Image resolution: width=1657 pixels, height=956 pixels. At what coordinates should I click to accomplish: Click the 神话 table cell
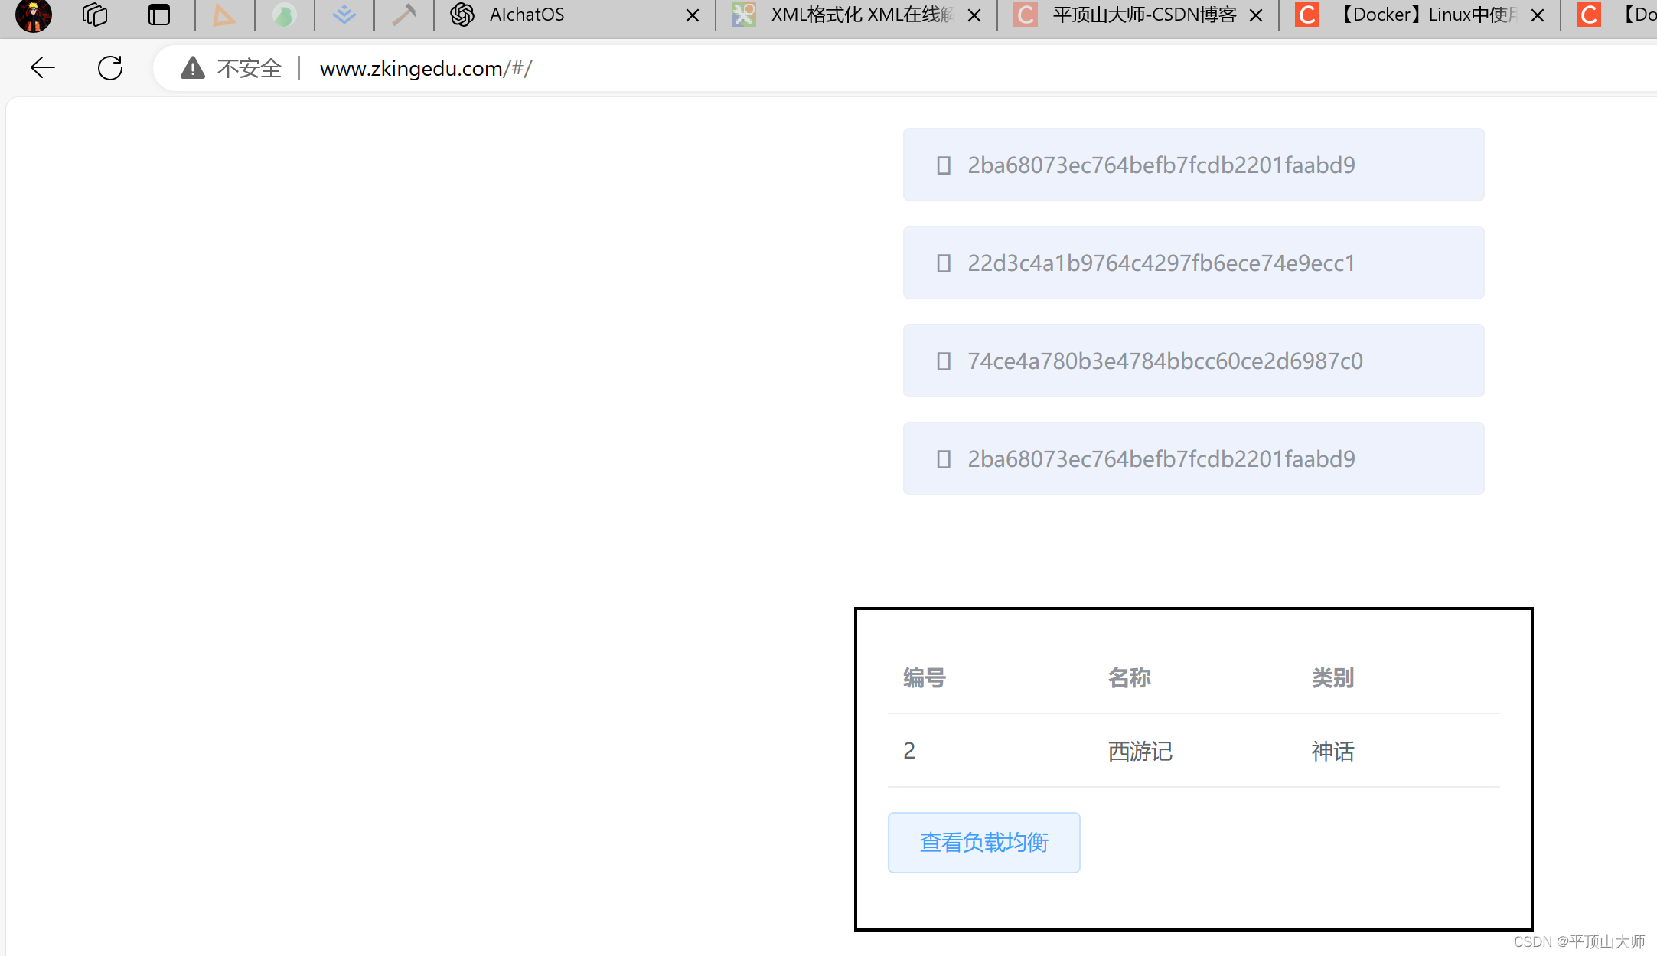point(1332,751)
